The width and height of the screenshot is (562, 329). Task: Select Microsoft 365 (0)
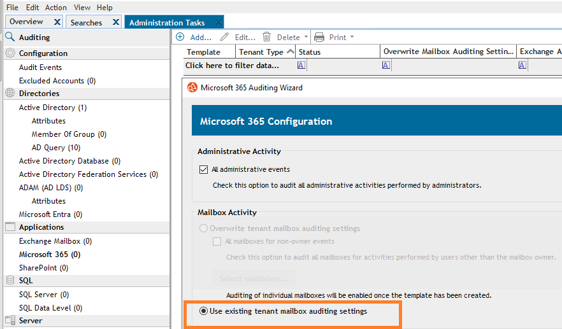(50, 254)
